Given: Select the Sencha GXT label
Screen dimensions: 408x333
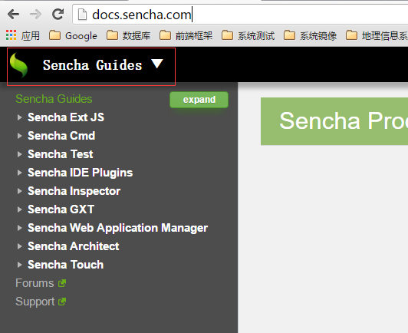Looking at the screenshot, I should 61,209.
